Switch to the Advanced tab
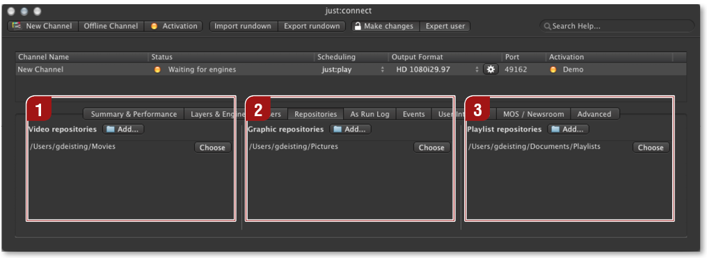Viewport: 707px width, 258px height. tap(595, 114)
